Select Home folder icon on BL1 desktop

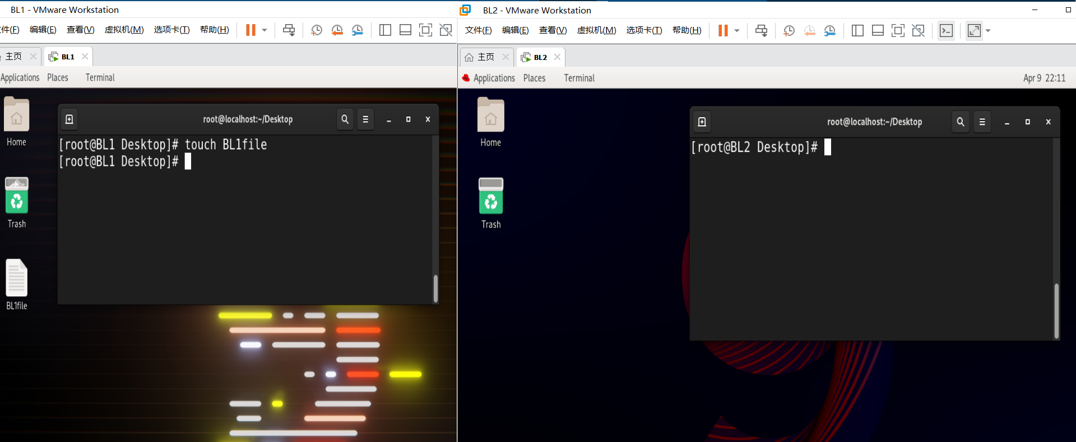tap(16, 122)
